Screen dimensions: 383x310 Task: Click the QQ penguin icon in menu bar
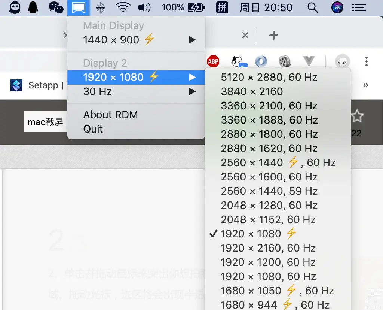33,7
